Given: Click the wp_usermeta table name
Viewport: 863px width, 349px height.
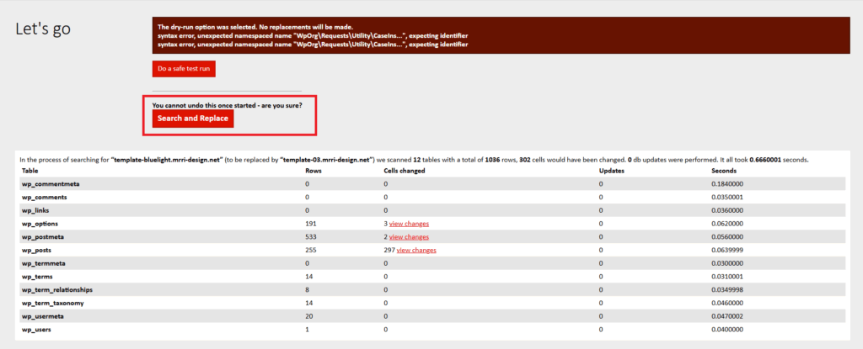Looking at the screenshot, I should 45,316.
